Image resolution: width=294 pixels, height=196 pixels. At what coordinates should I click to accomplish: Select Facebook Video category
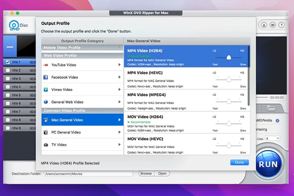click(82, 77)
